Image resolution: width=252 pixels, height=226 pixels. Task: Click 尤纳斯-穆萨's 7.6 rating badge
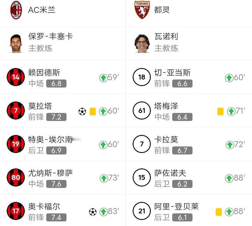click(x=56, y=184)
